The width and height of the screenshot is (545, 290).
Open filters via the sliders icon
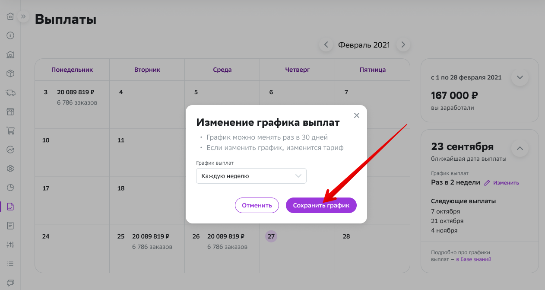(10, 244)
